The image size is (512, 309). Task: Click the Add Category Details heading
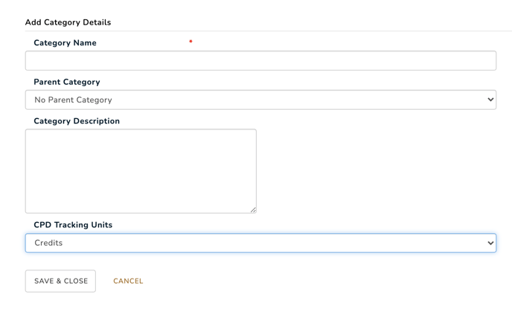click(68, 22)
